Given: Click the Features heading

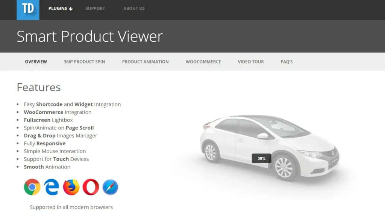Looking at the screenshot, I should (x=39, y=87).
